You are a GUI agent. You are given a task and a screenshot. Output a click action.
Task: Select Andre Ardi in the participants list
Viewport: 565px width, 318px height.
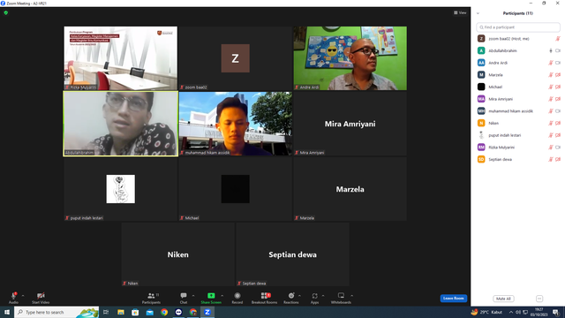pos(518,63)
